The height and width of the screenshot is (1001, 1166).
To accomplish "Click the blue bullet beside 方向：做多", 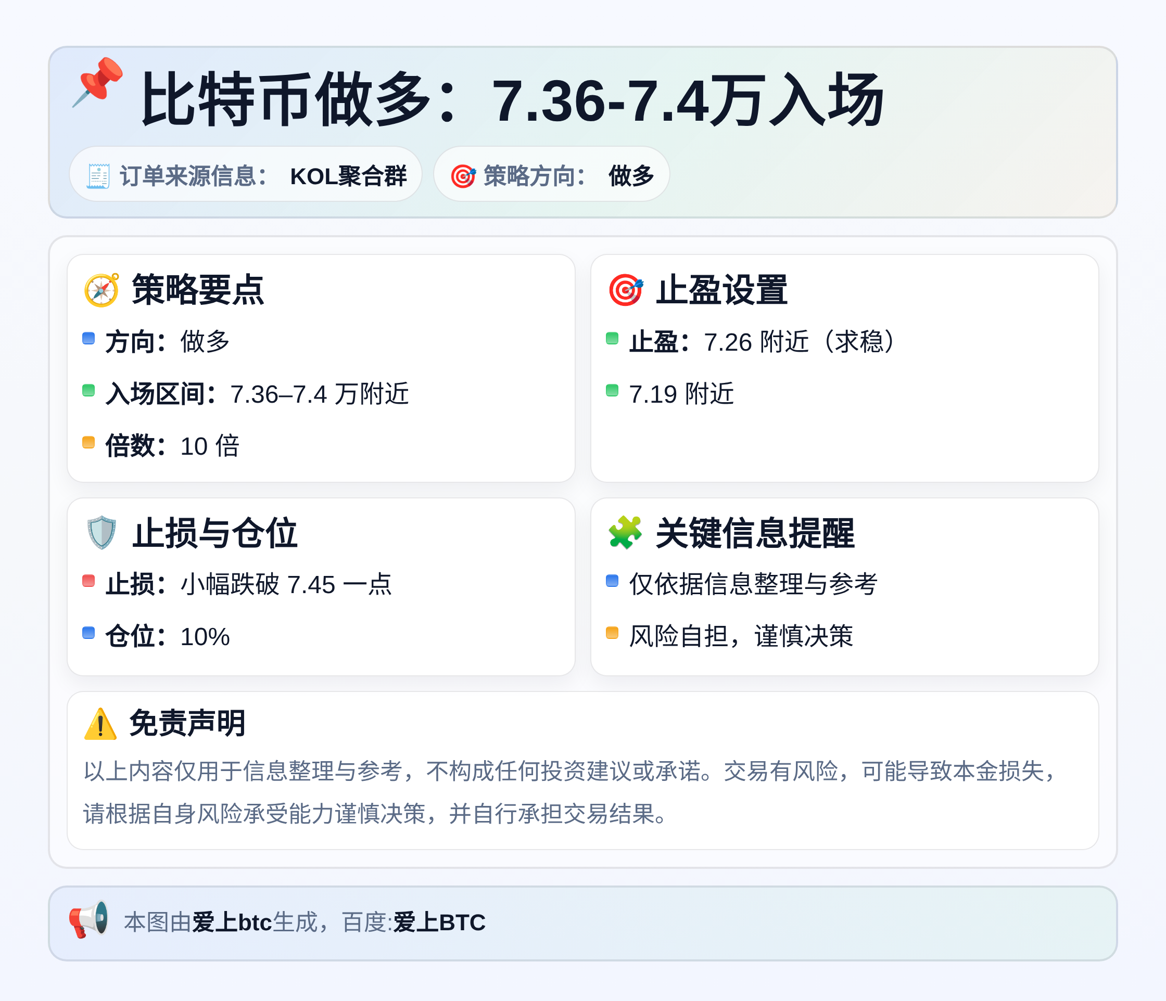I will click(x=88, y=338).
